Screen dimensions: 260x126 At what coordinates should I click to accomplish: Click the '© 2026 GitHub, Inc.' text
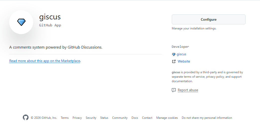44,118
